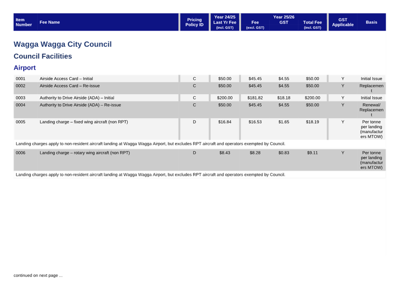Click the $16.53 fee excluding GST
This screenshot has height=282, width=399.
tap(255, 122)
